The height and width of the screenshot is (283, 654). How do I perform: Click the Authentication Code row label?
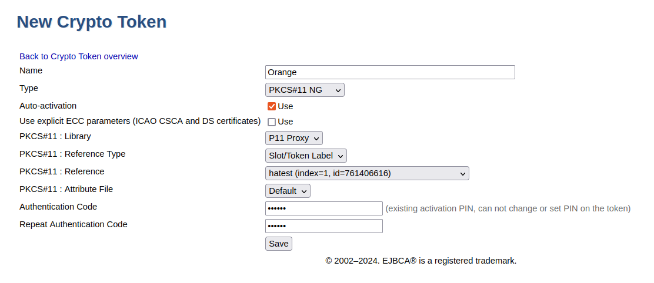coord(58,207)
